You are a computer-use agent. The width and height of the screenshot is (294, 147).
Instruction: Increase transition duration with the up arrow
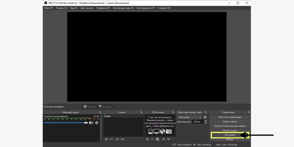coord(206,121)
